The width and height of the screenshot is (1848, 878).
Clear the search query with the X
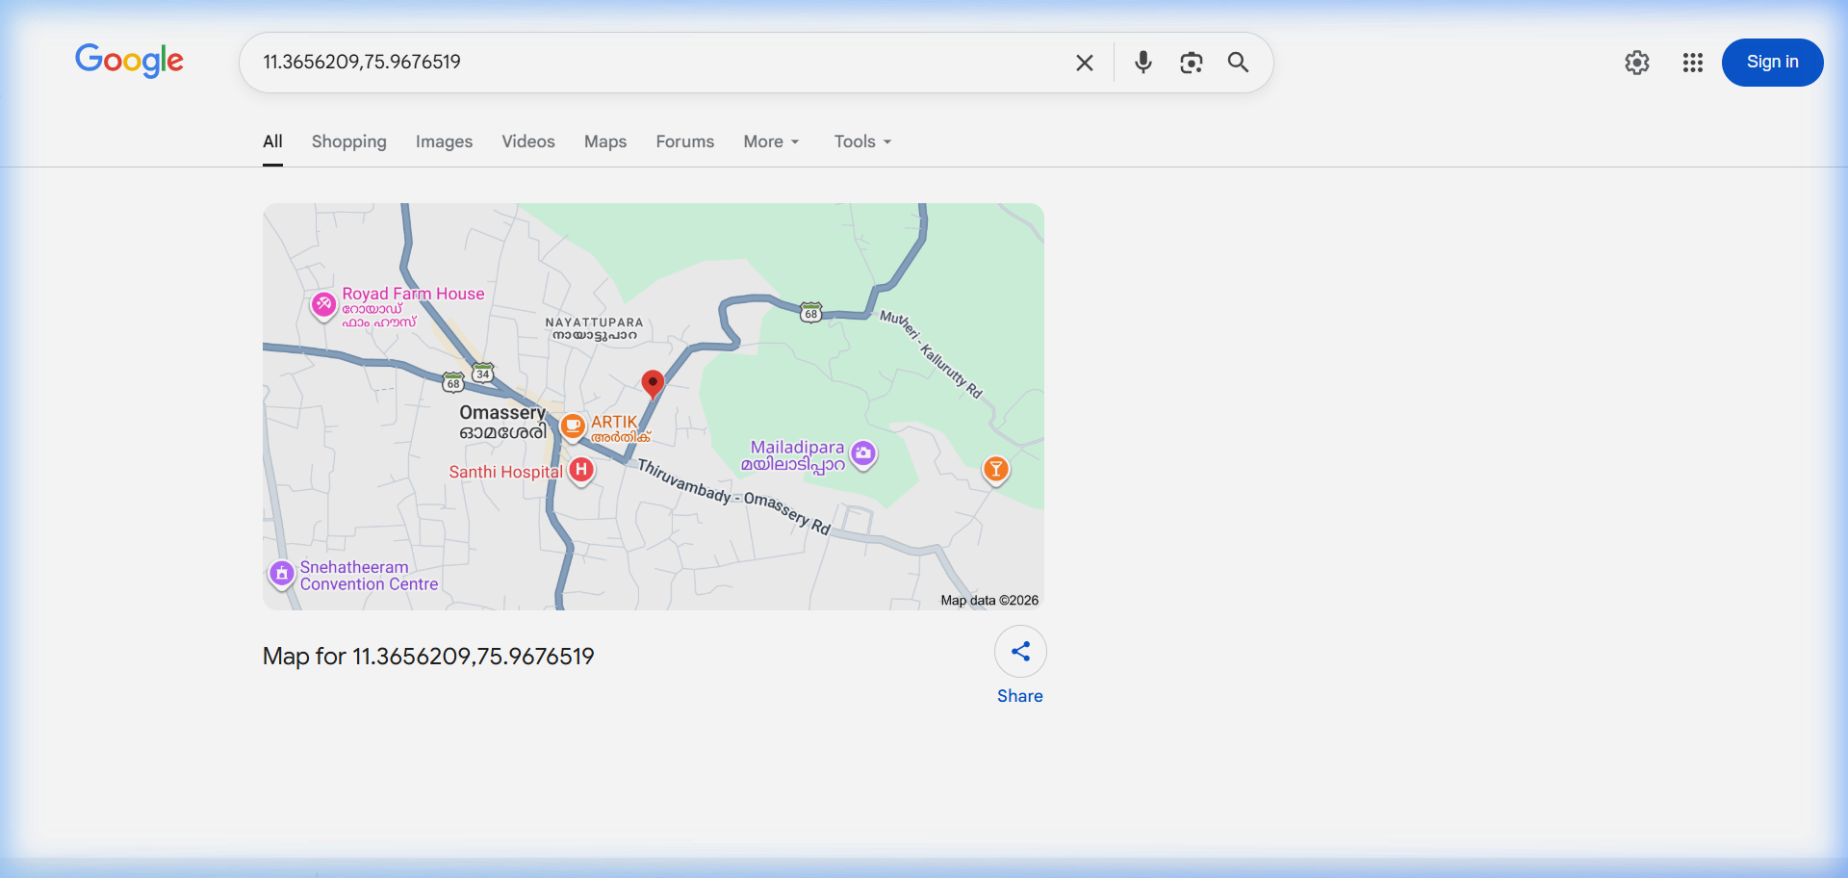tap(1084, 62)
